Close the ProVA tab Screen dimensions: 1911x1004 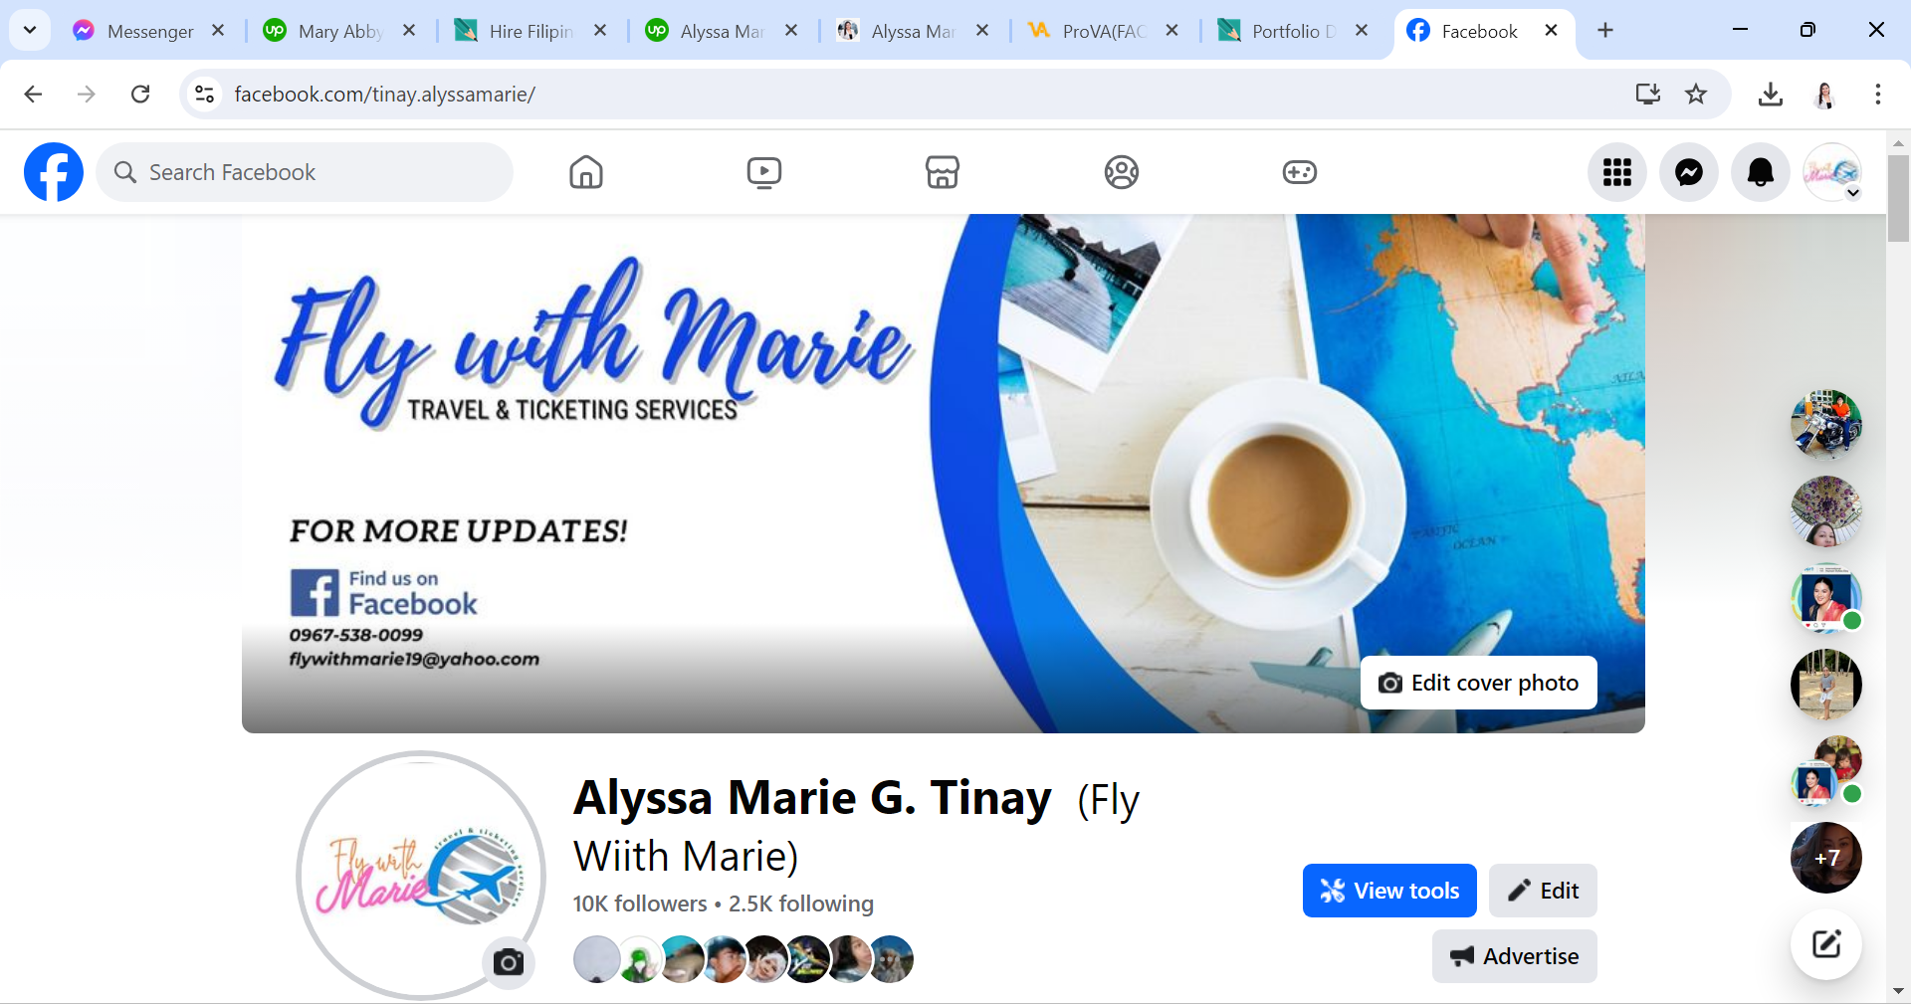1172,31
